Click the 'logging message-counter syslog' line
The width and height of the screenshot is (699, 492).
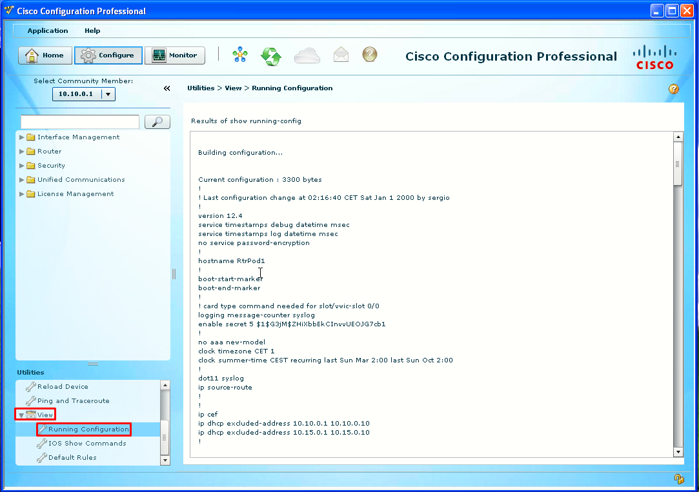click(256, 315)
